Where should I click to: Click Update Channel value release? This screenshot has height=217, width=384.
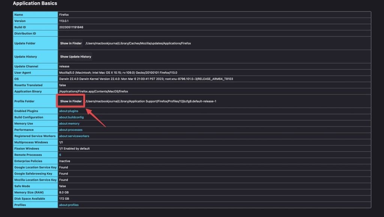coord(64,66)
